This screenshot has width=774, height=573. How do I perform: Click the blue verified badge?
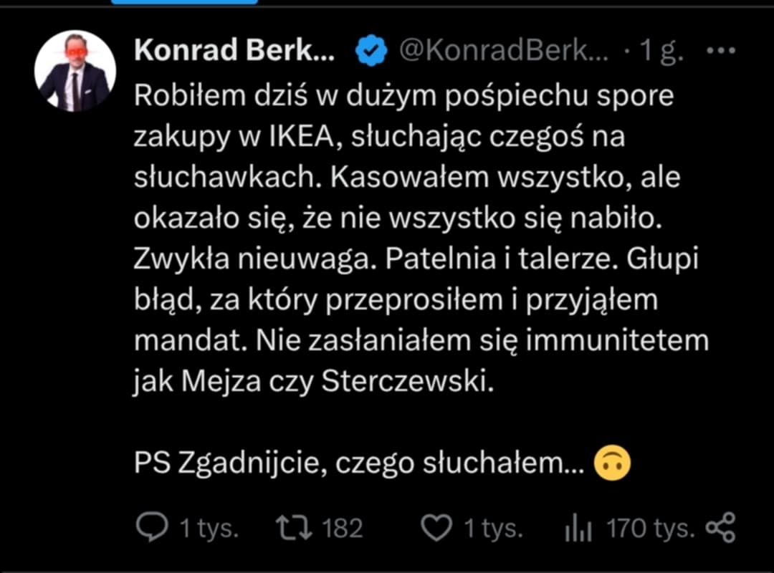pos(372,51)
